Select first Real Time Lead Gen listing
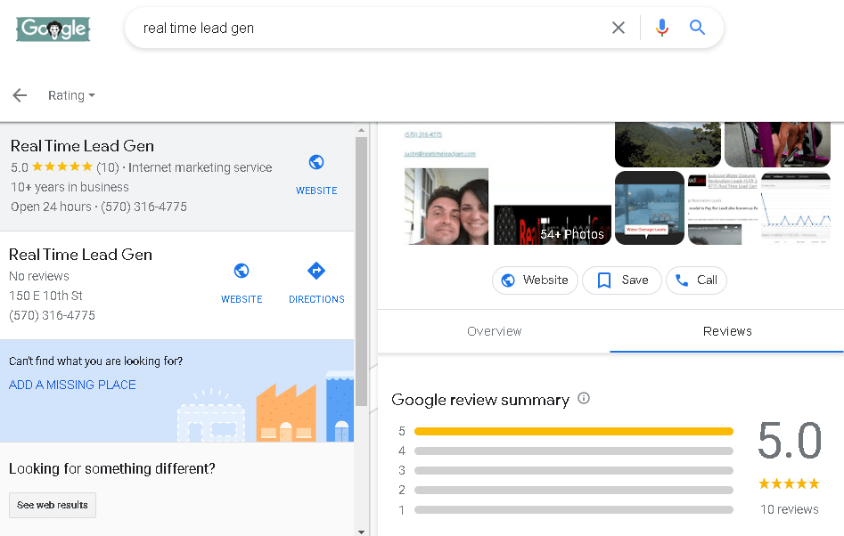 (x=177, y=177)
